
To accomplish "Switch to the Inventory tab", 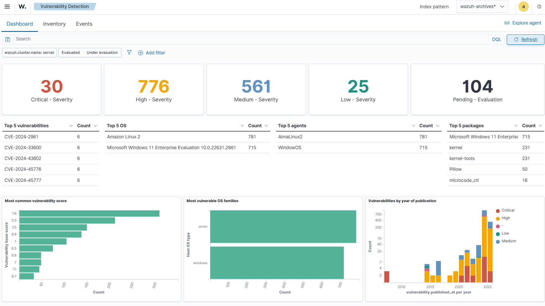I will pos(54,24).
